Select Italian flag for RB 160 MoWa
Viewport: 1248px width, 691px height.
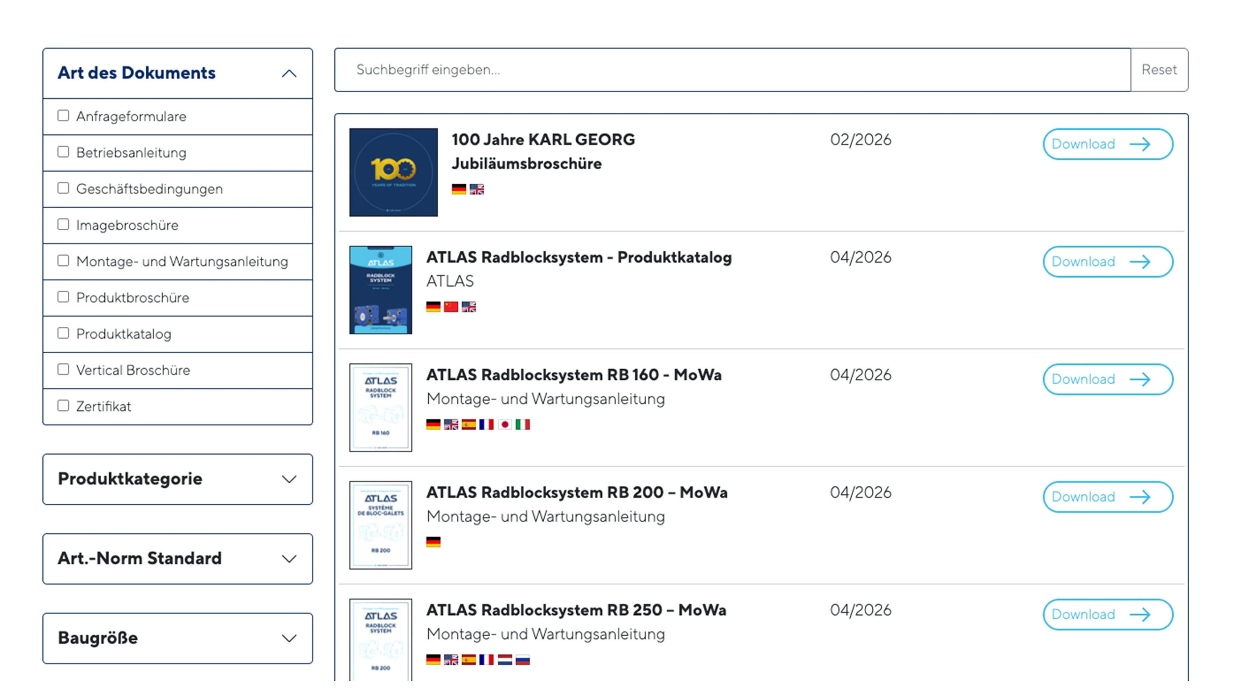[522, 424]
